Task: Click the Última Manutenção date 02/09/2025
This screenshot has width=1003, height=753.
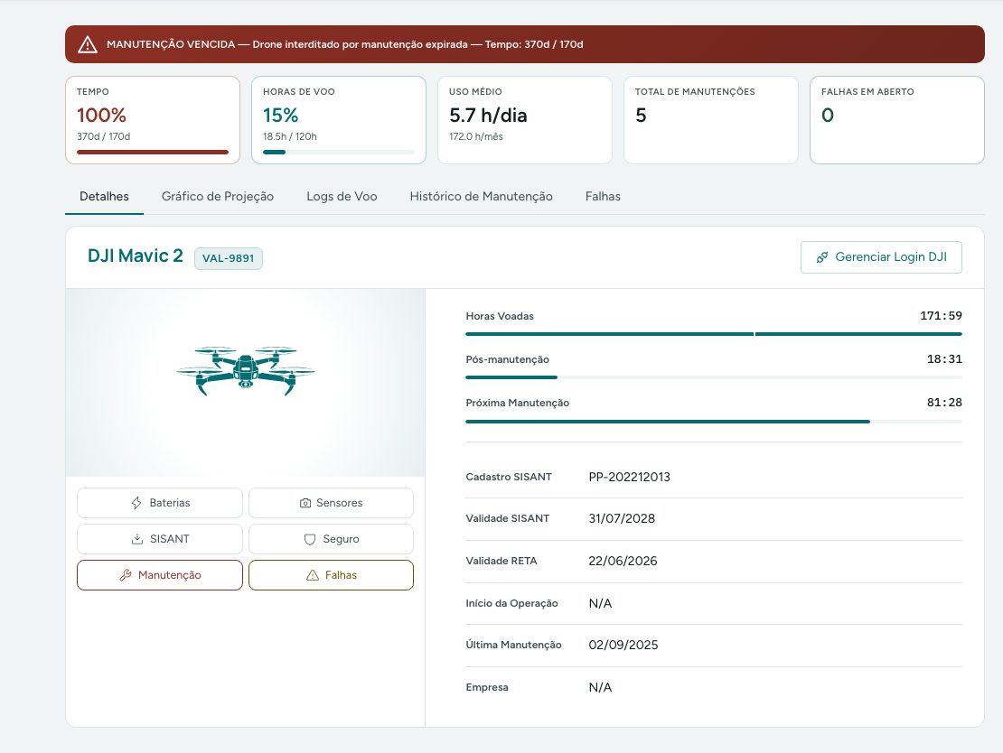Action: pos(623,645)
